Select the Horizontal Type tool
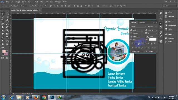 click(x=7, y=37)
